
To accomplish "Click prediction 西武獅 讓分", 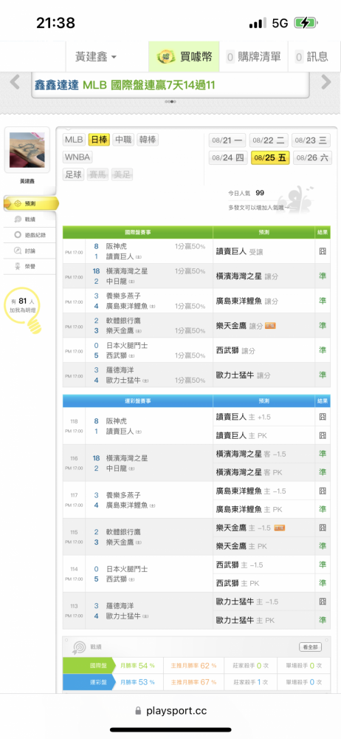I will point(235,350).
